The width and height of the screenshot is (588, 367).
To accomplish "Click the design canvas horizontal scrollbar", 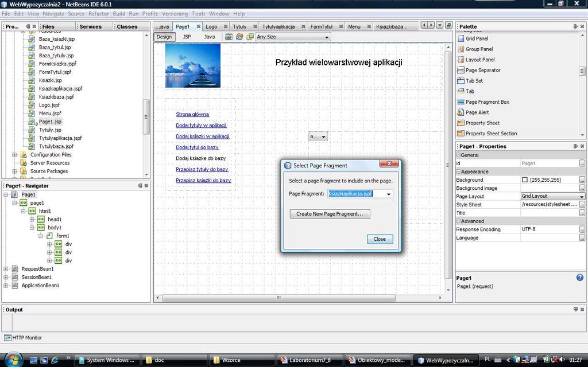I will (x=278, y=298).
